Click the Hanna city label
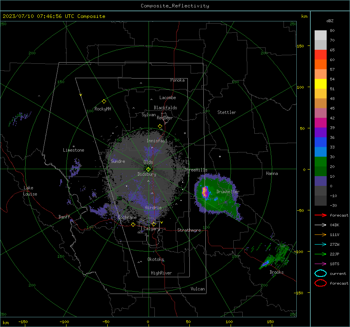The image size is (350, 327). pyautogui.click(x=272, y=173)
